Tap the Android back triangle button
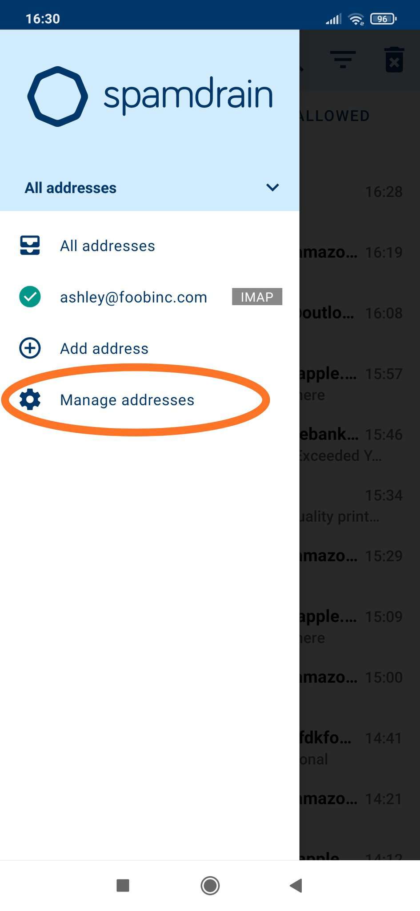The image size is (420, 911). (296, 885)
